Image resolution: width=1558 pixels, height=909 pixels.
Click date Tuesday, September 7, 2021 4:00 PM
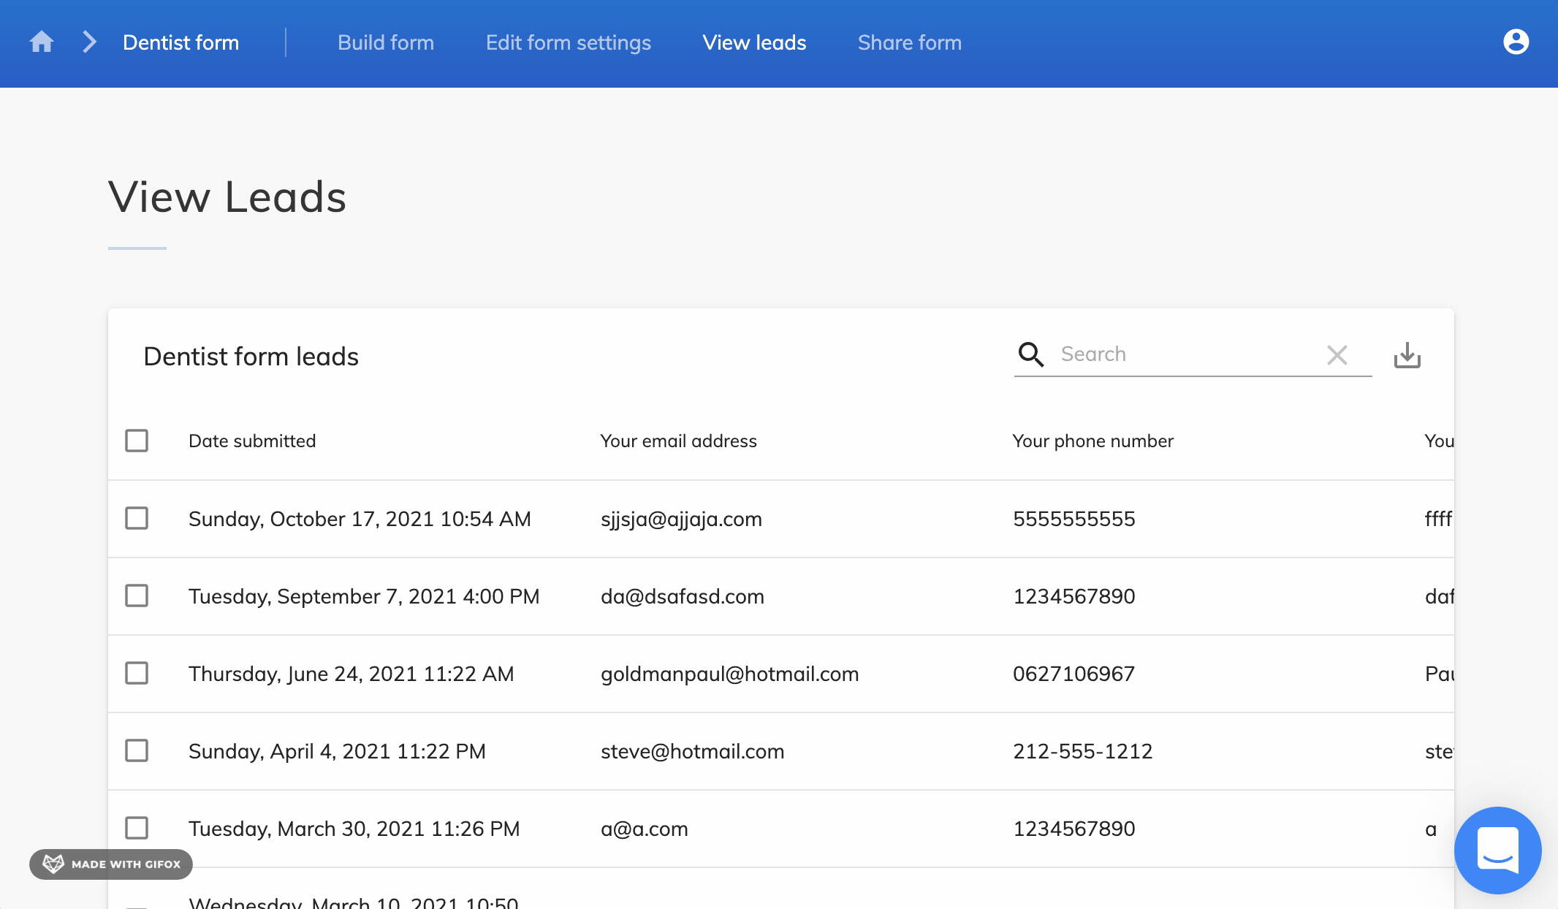pyautogui.click(x=364, y=596)
